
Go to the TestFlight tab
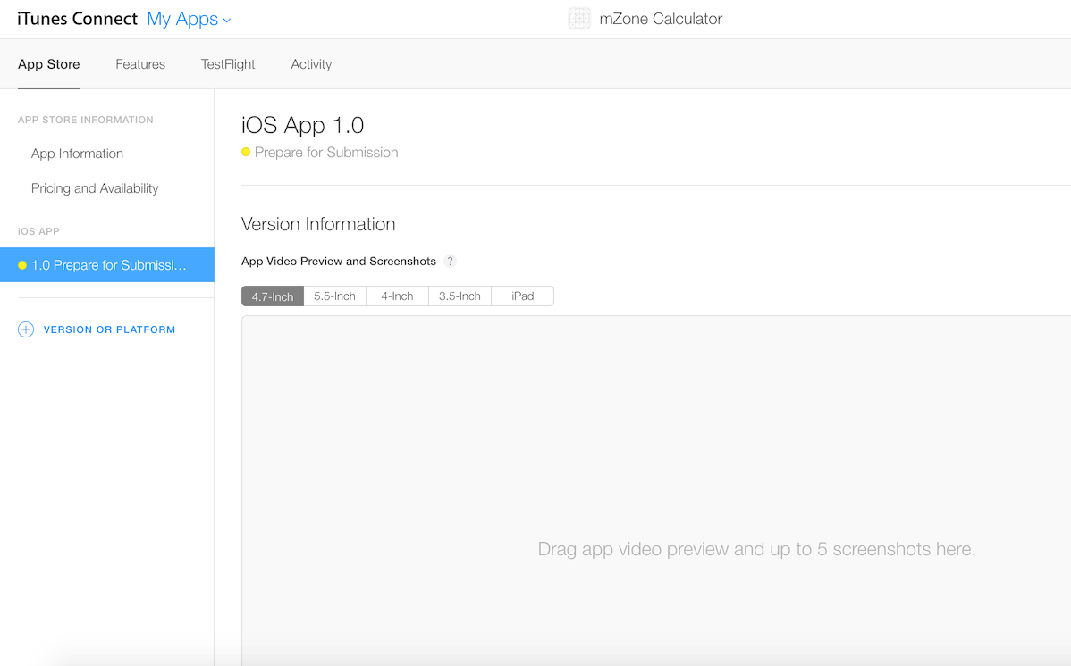pos(228,64)
